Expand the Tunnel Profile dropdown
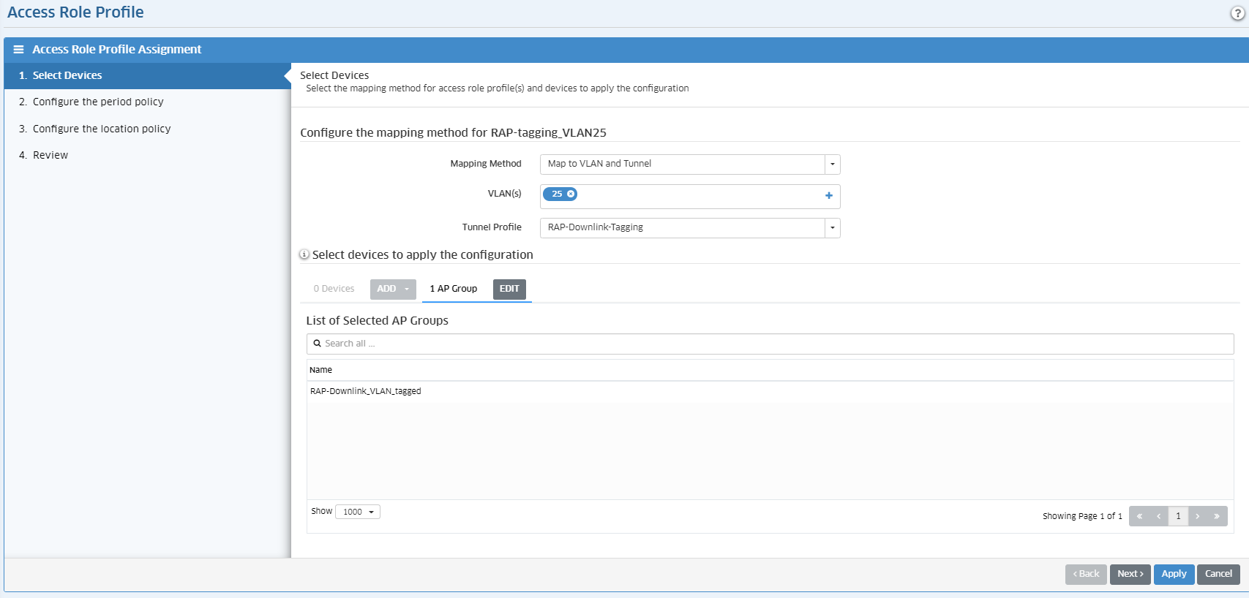The image size is (1249, 598). tap(832, 227)
